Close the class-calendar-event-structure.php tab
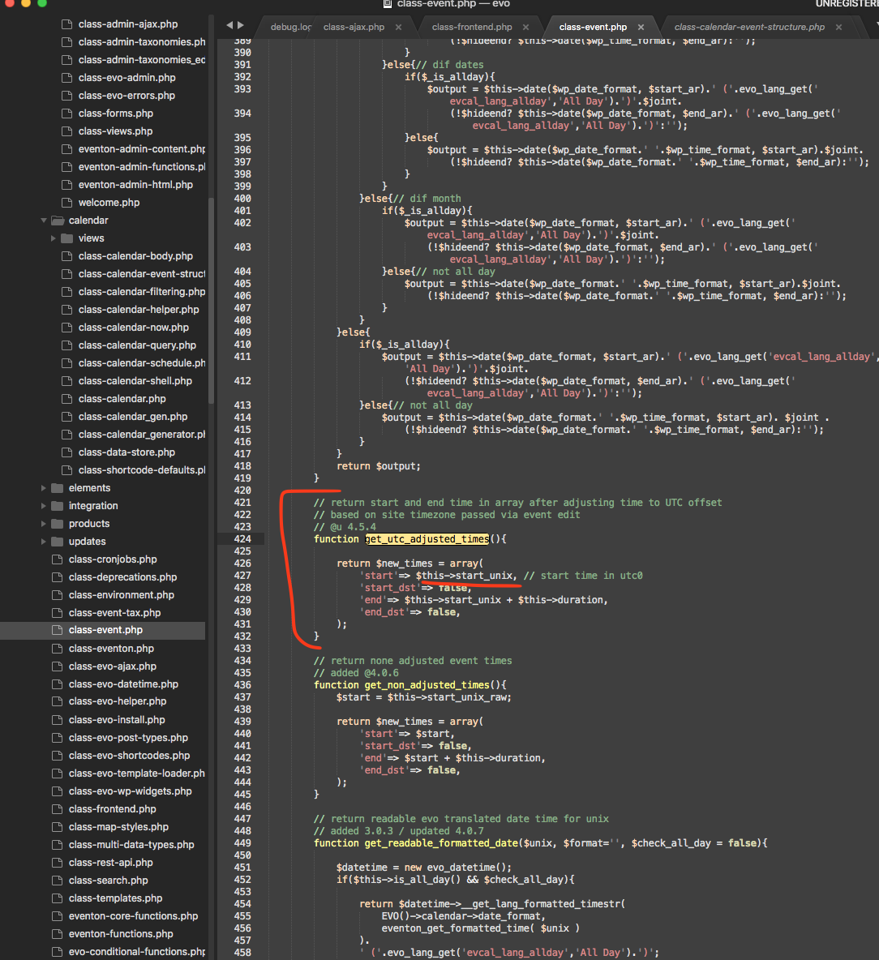 pos(838,27)
